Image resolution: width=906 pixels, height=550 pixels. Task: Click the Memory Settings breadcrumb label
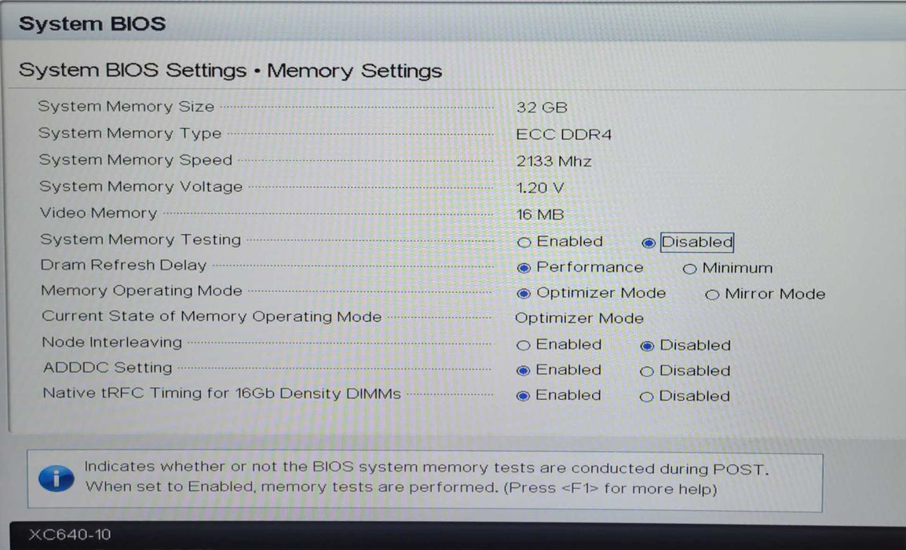(x=355, y=71)
